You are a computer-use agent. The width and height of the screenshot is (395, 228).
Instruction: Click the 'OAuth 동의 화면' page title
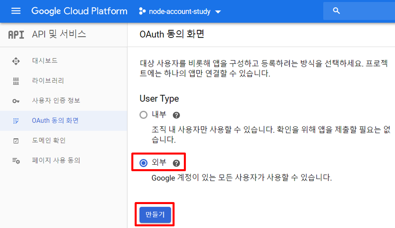pyautogui.click(x=172, y=34)
